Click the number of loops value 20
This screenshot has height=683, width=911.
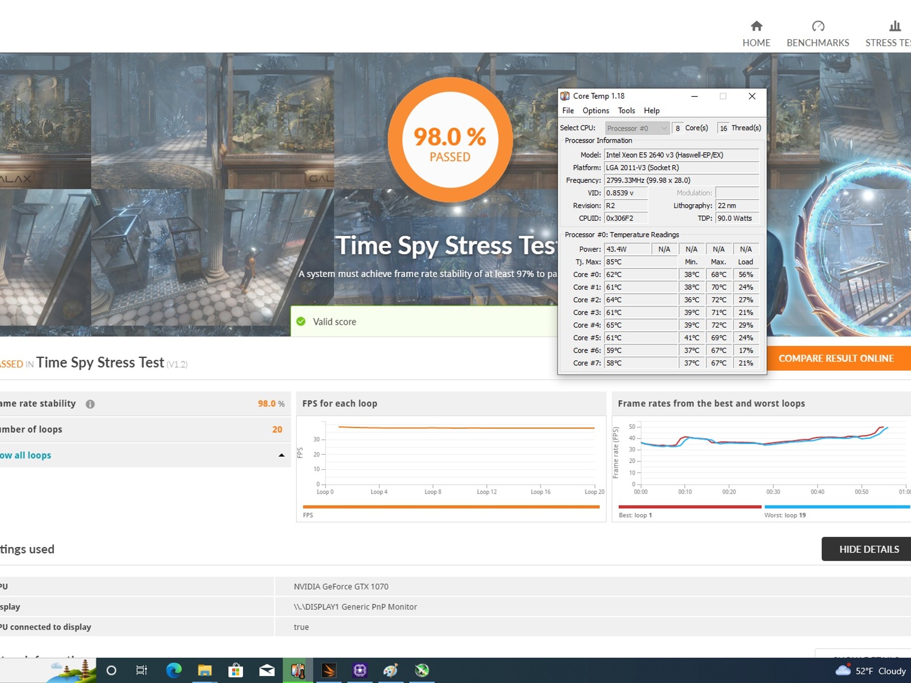(277, 430)
